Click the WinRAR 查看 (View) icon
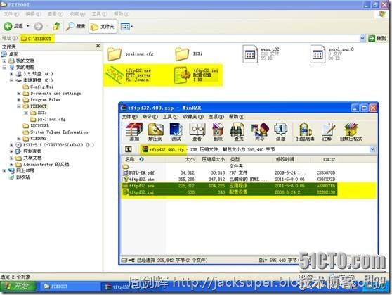392x295 pixels. click(197, 132)
